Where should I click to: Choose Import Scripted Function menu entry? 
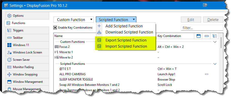coord(125,46)
